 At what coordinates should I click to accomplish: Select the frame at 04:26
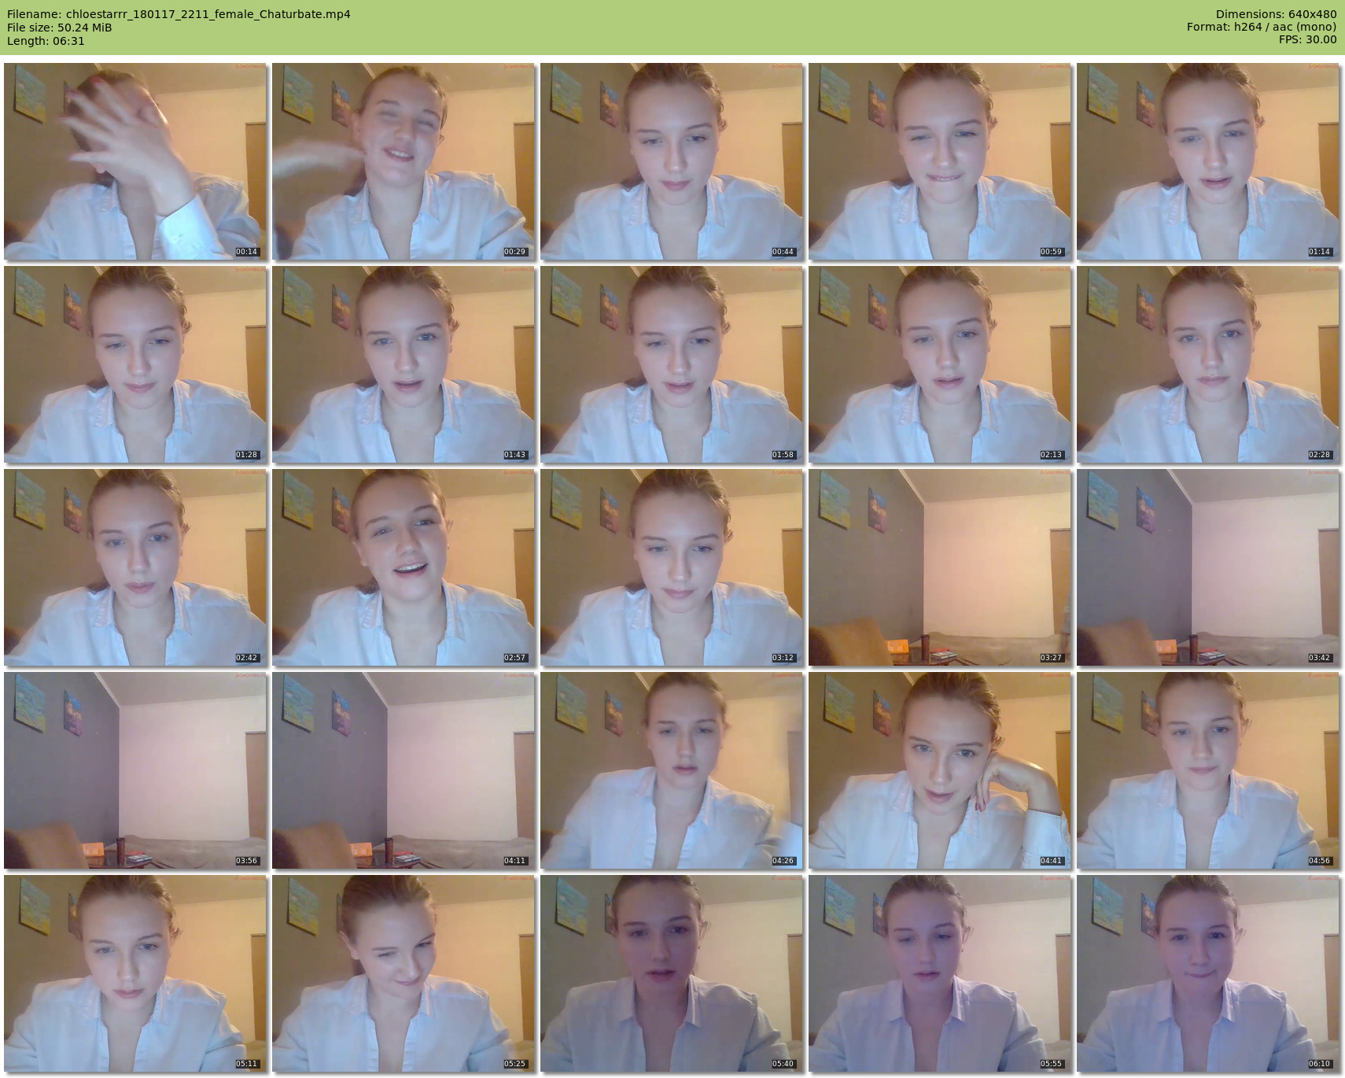coord(671,770)
